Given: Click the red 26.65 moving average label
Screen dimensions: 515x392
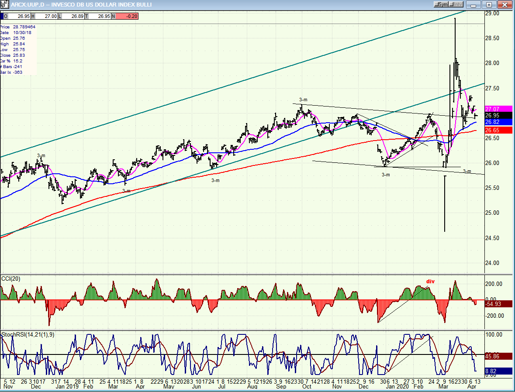Looking at the screenshot, I should coord(498,131).
